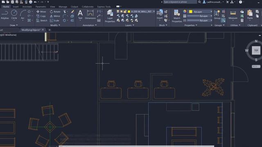This screenshot has height=147, width=262.
Task: Open the Home ribbon tab
Action: 6,7
